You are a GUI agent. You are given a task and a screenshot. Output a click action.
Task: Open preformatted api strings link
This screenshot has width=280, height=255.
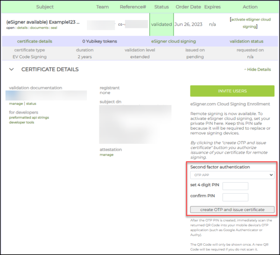(28, 118)
